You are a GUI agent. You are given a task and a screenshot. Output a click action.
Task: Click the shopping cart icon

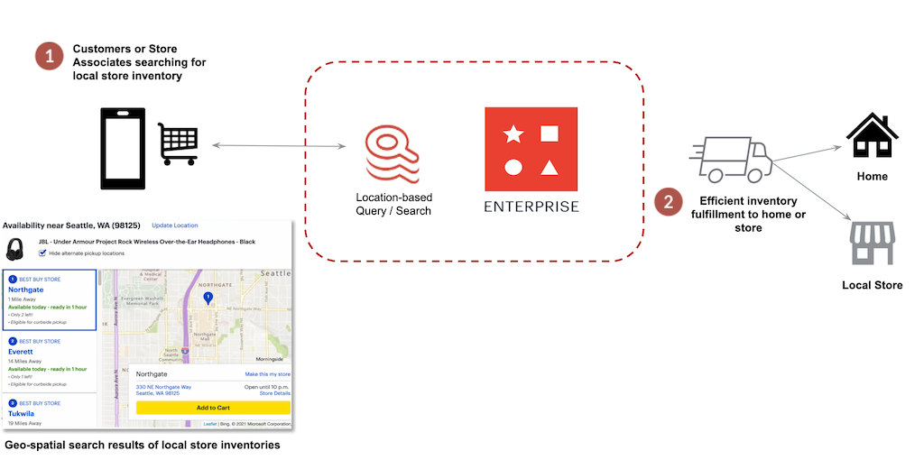tap(178, 143)
